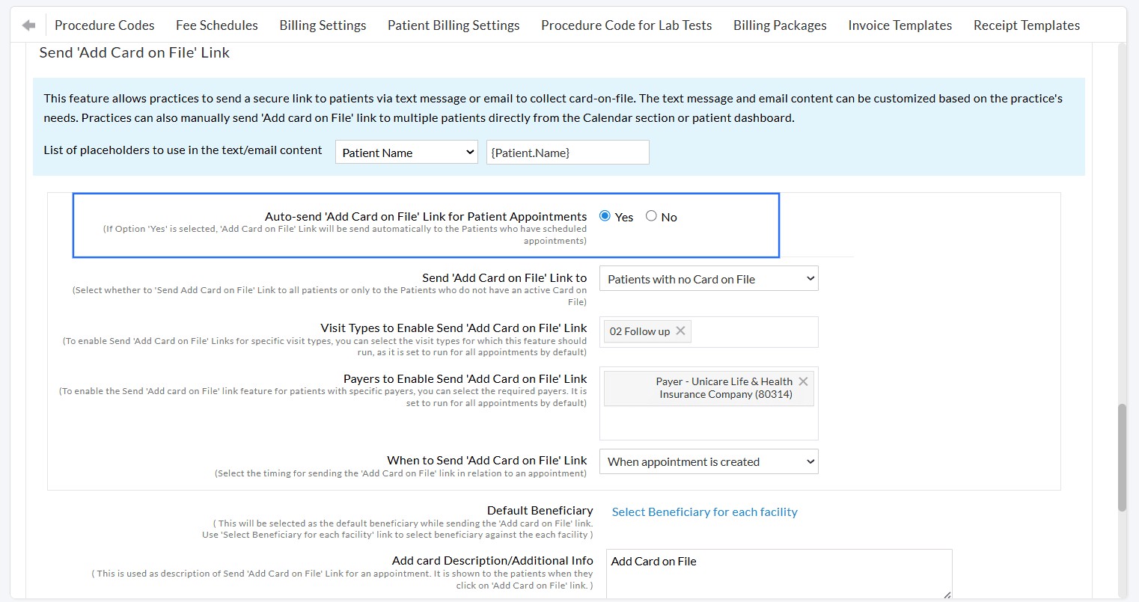Open the When appointment is created dropdown
Screen dimensions: 1139x602
click(x=709, y=461)
